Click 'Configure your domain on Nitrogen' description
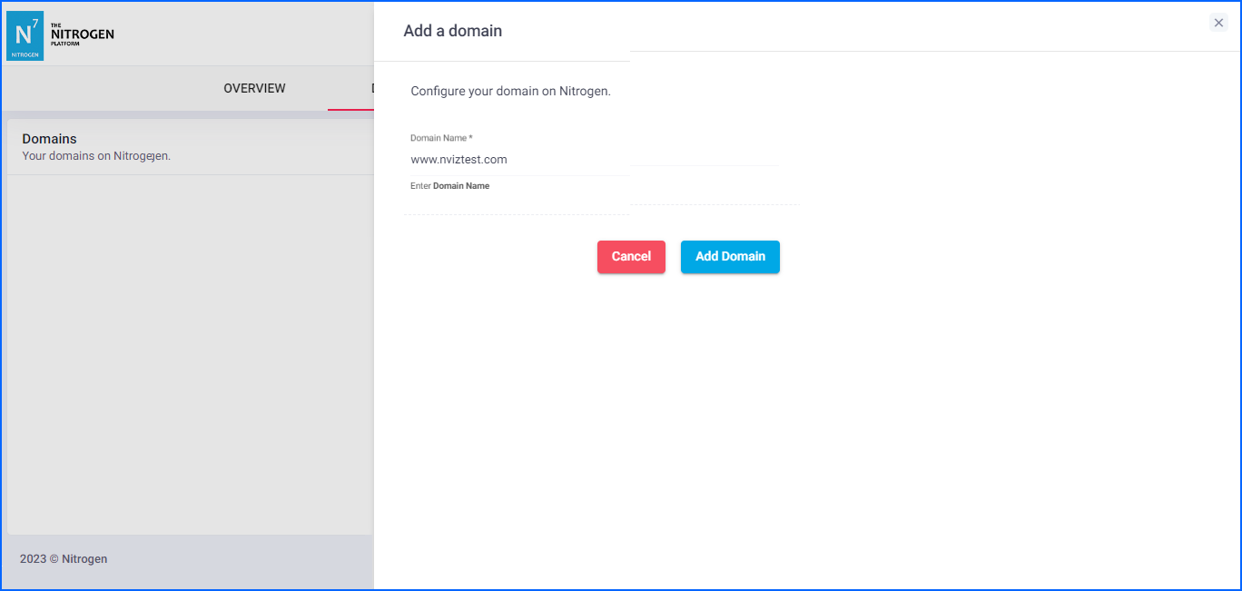 [x=510, y=92]
